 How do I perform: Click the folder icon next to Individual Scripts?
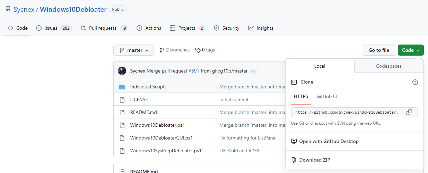tap(122, 87)
